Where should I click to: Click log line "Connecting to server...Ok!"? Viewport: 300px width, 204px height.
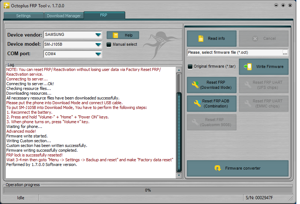(x=30, y=84)
